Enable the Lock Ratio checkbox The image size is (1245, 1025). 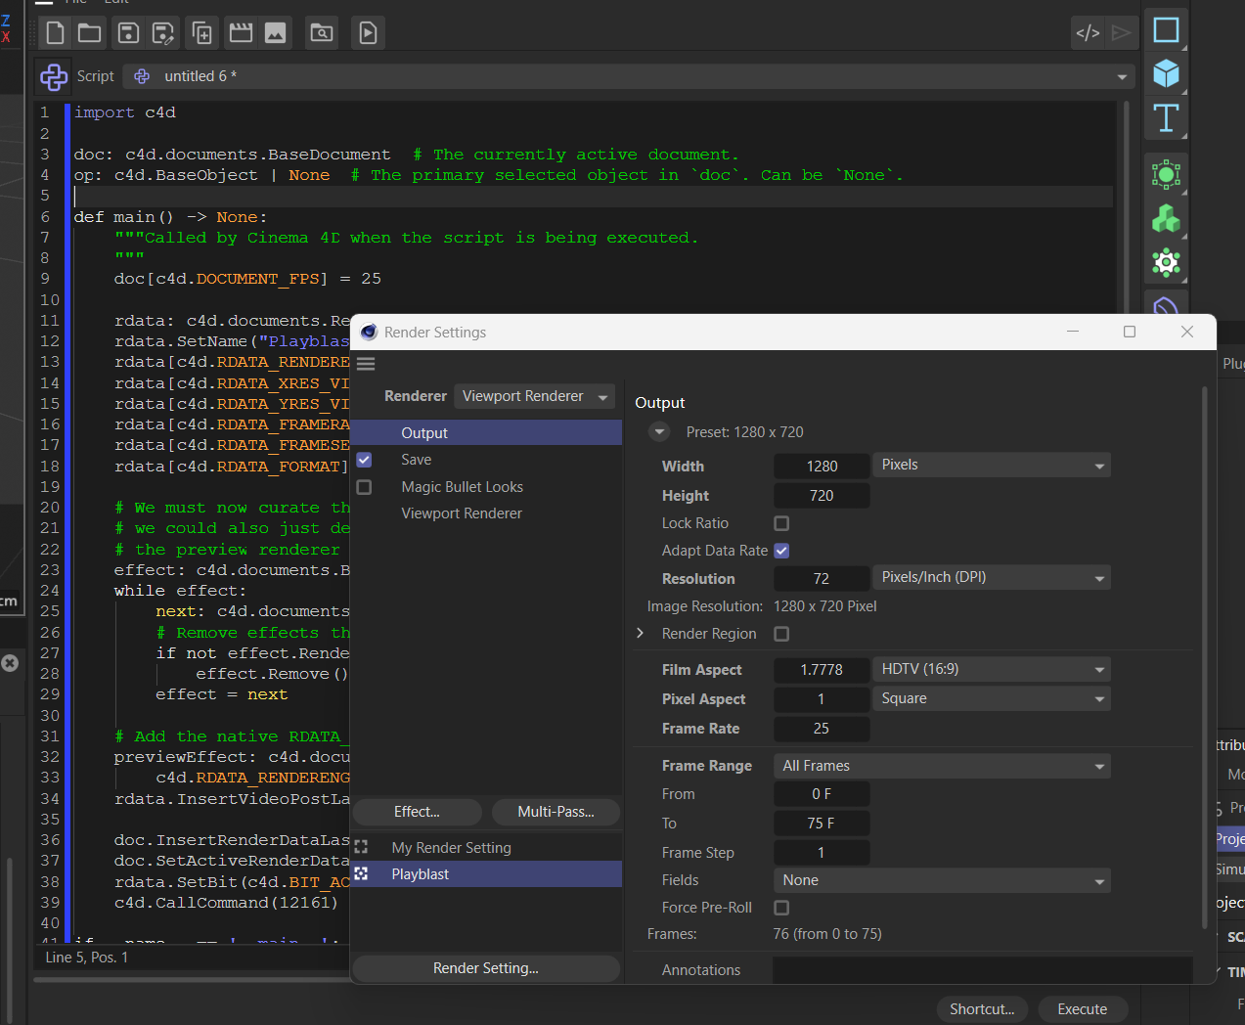point(781,523)
